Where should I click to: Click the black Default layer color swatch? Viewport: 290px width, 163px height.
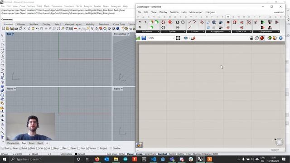(x=76, y=154)
